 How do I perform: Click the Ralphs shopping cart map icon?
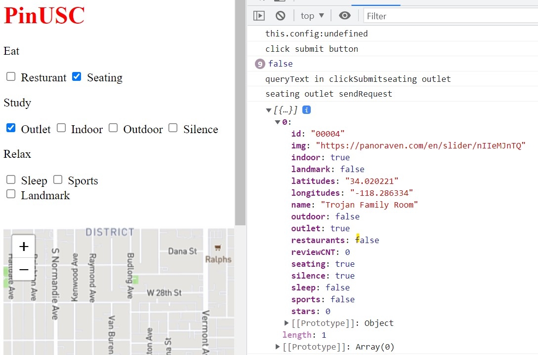[217, 248]
